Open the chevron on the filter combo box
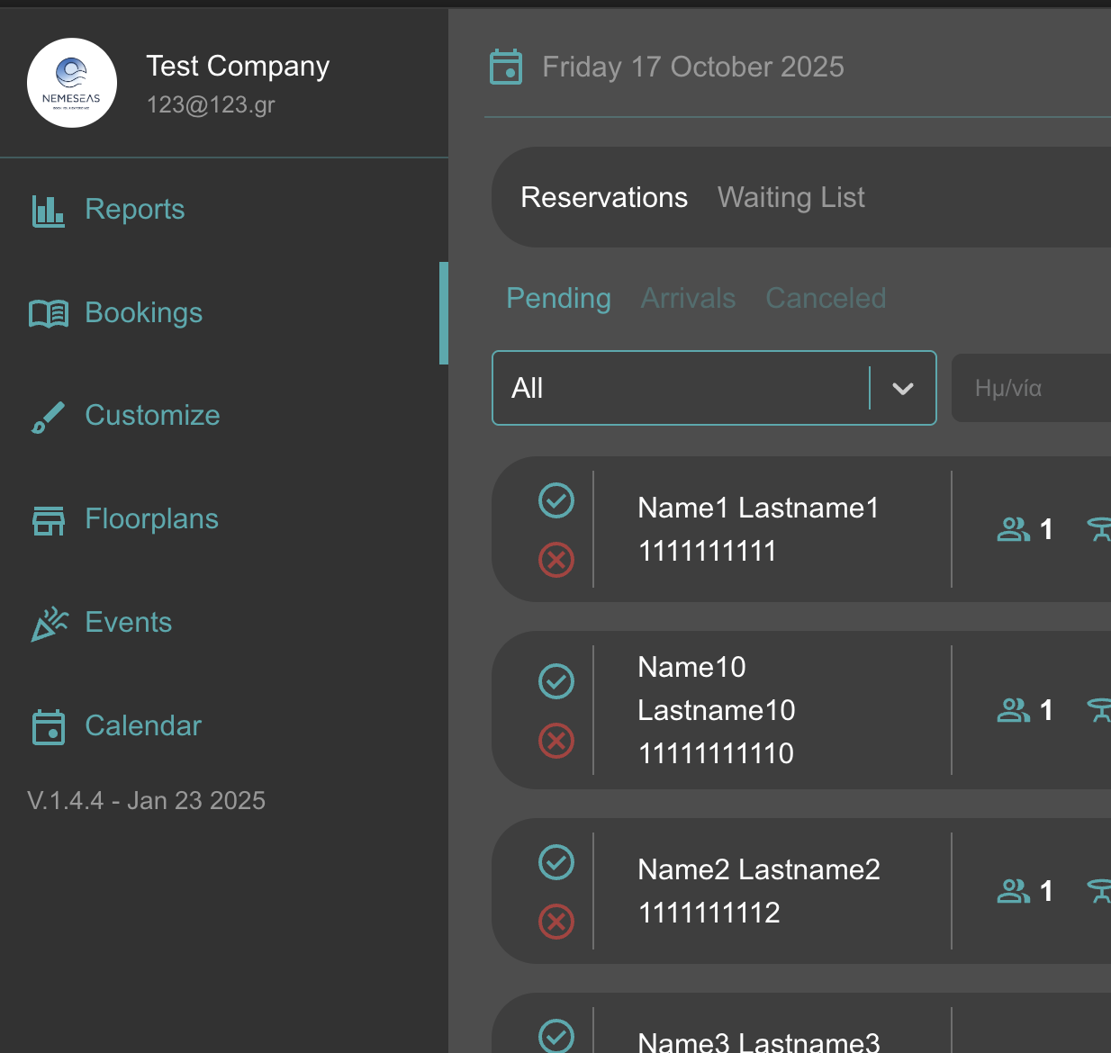This screenshot has width=1111, height=1053. [903, 388]
